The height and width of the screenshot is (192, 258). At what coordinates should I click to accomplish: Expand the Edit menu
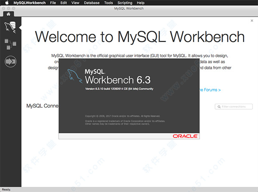64,3
